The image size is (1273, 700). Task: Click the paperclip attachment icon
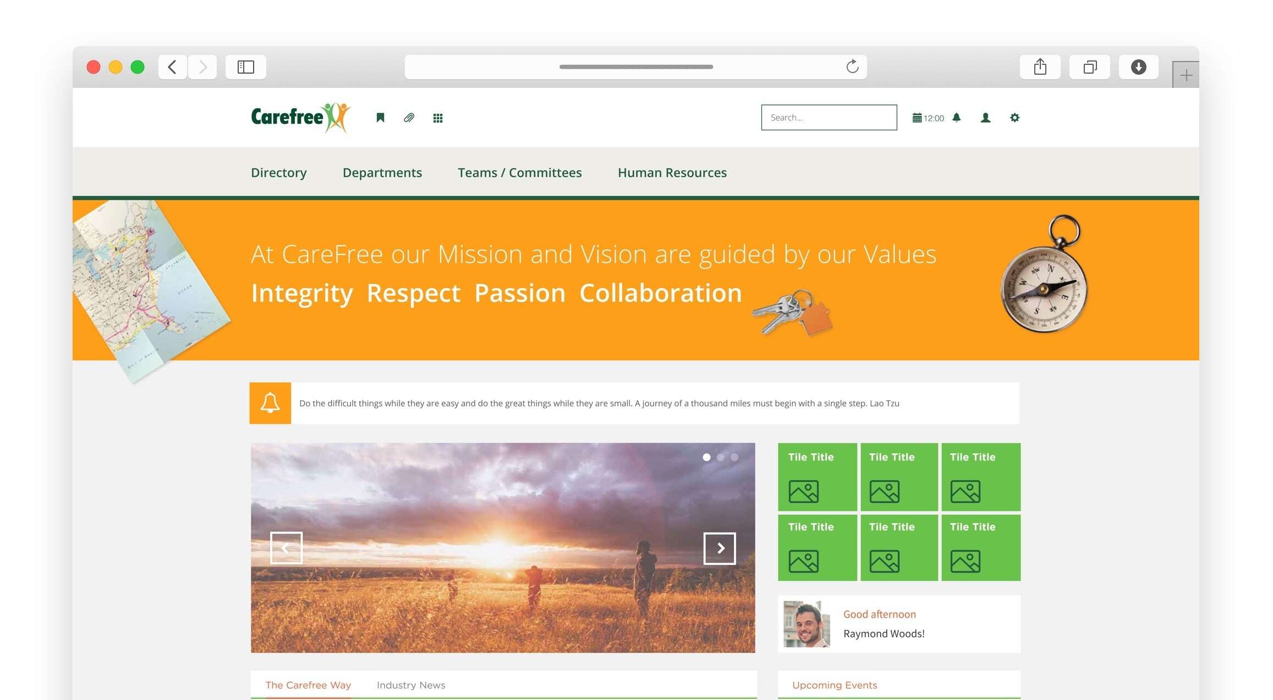(410, 117)
